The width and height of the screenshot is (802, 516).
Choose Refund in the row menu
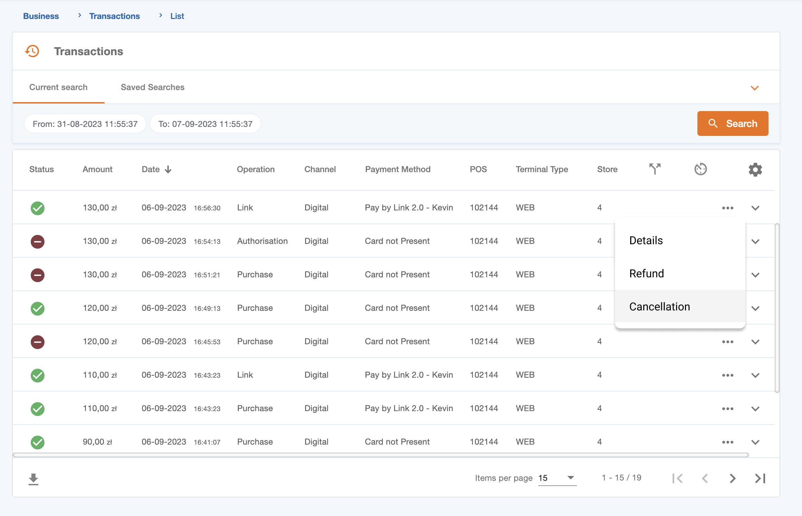pos(646,274)
